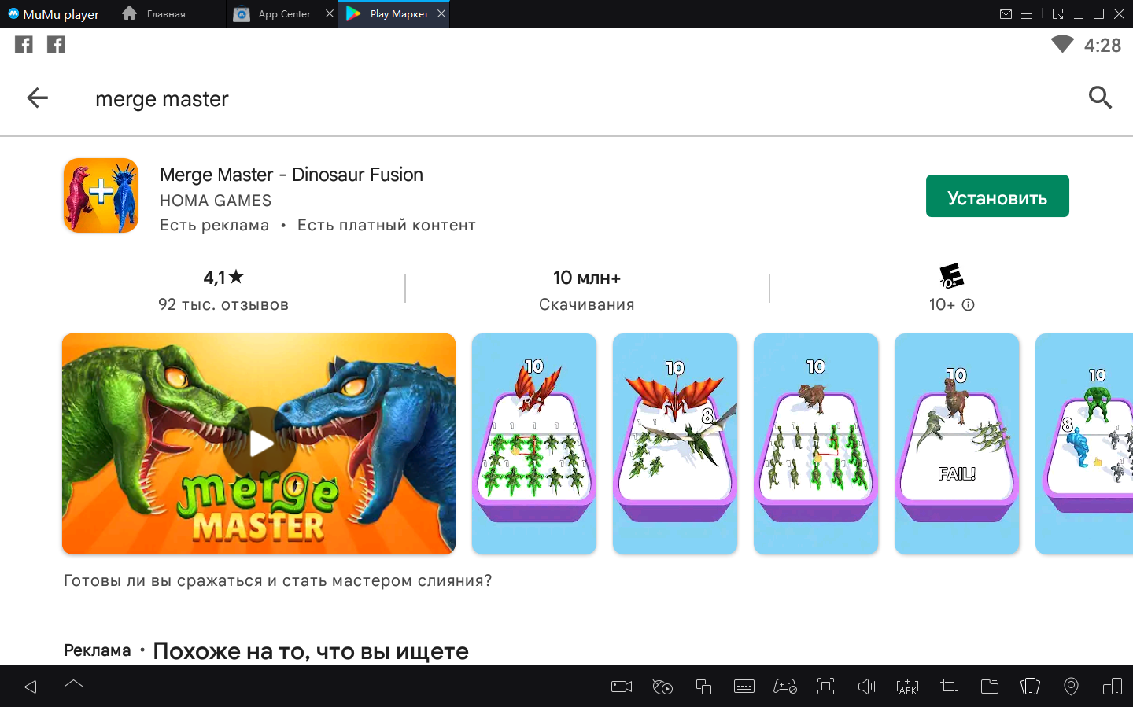
Task: Switch to the App Center tab
Action: 283,14
